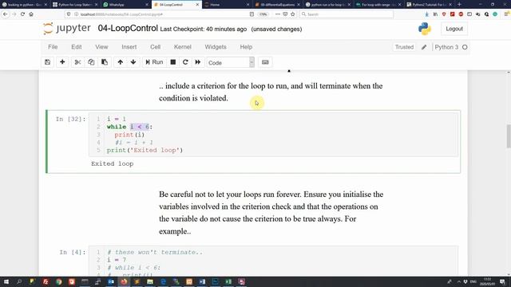Click the In [32] cell prompt

tap(71, 119)
